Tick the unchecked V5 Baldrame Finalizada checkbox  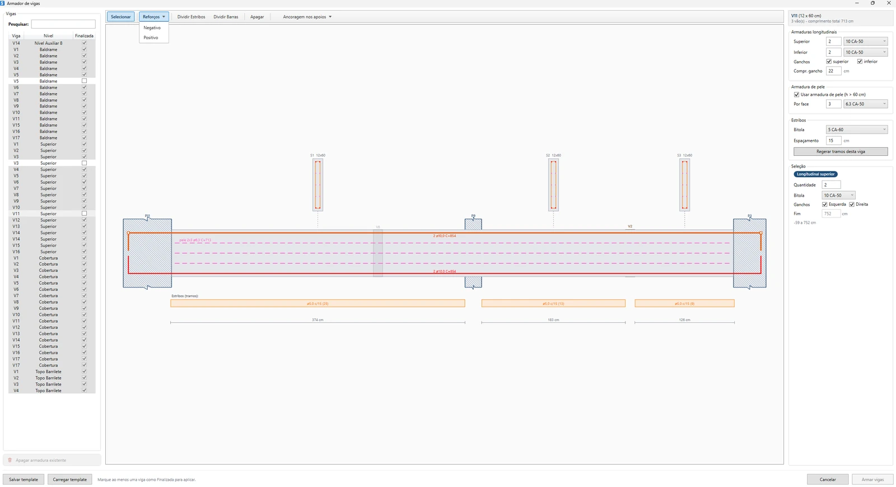coord(84,81)
